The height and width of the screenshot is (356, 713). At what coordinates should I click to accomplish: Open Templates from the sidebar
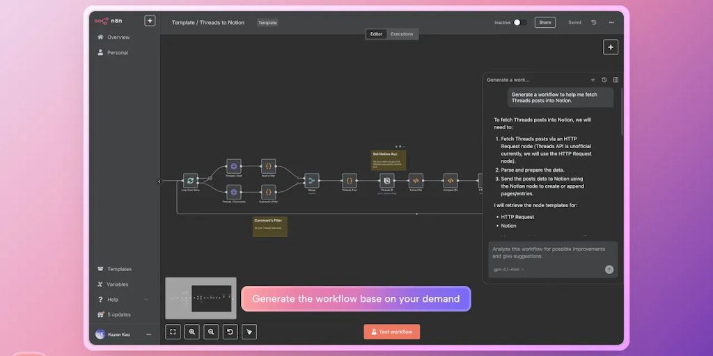(119, 269)
